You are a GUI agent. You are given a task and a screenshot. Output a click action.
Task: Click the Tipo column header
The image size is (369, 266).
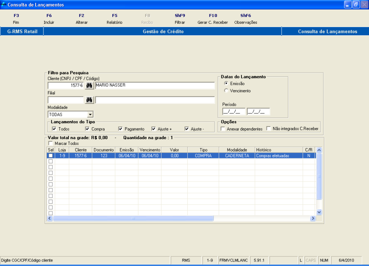point(203,150)
